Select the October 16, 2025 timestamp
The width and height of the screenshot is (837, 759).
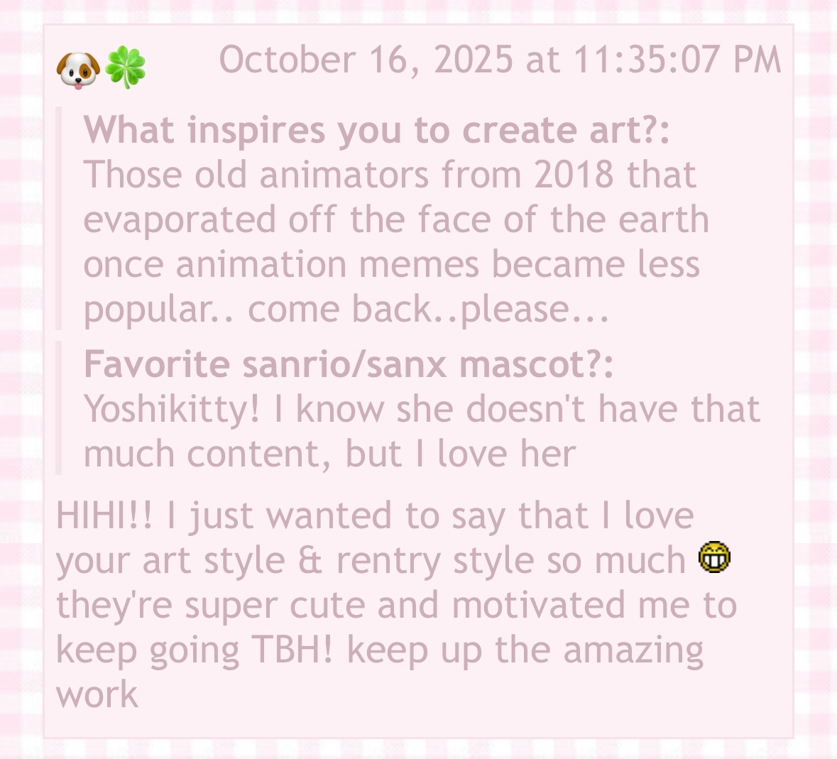[x=500, y=59]
